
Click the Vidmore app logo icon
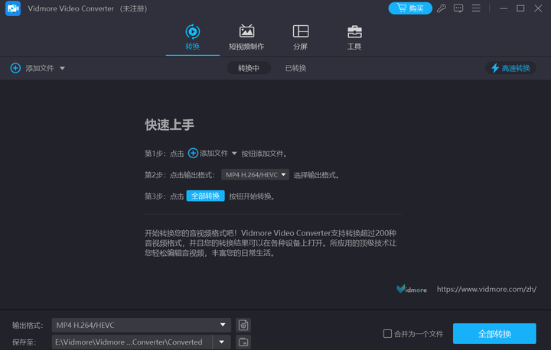click(x=13, y=8)
